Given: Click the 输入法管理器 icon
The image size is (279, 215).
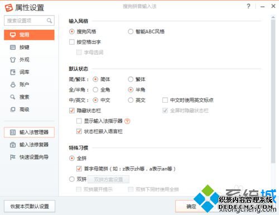Looking at the screenshot, I should click(13, 132).
